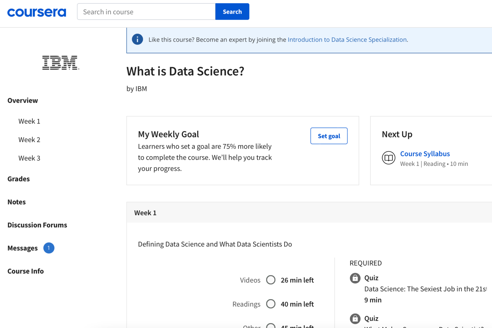Click the lock icon on the Sexiest Job quiz
The height and width of the screenshot is (328, 492).
(355, 278)
